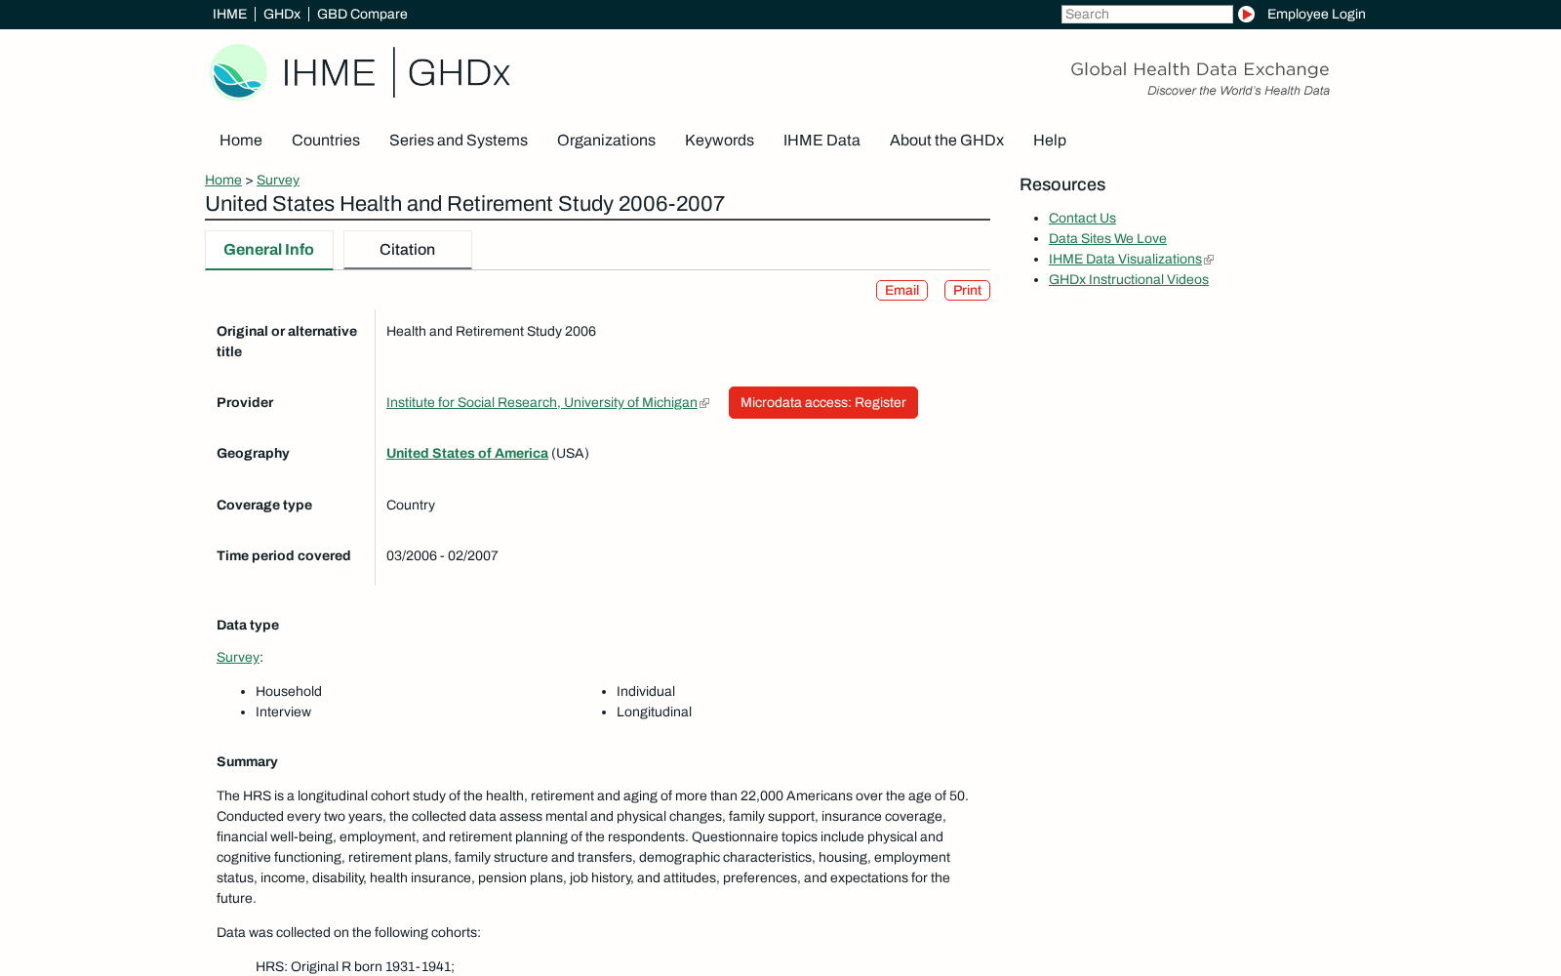
Task: Click 'Time period covered' label
Action: [283, 555]
